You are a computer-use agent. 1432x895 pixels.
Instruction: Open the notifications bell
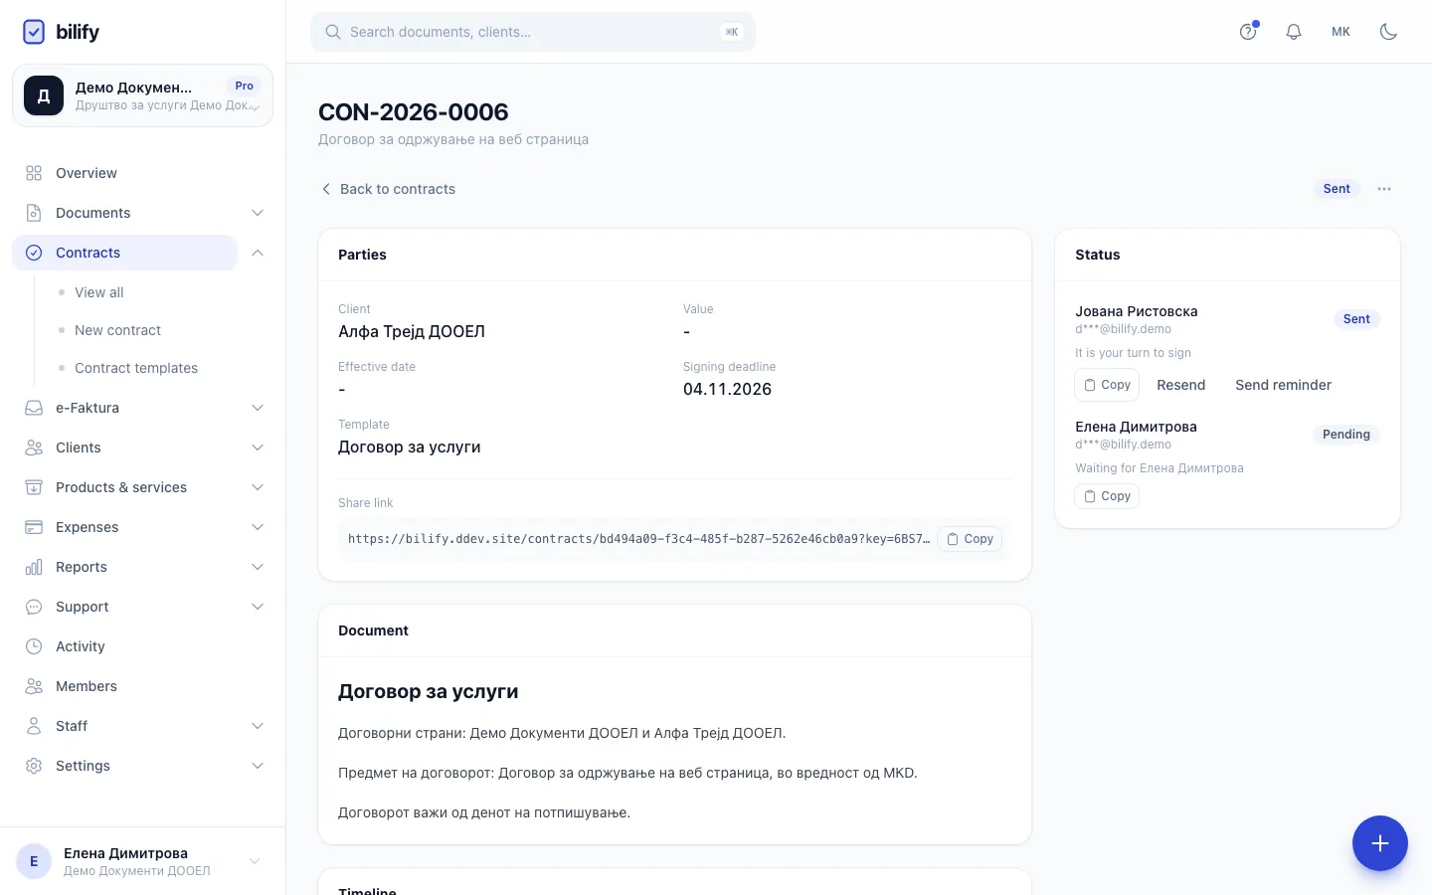point(1293,32)
